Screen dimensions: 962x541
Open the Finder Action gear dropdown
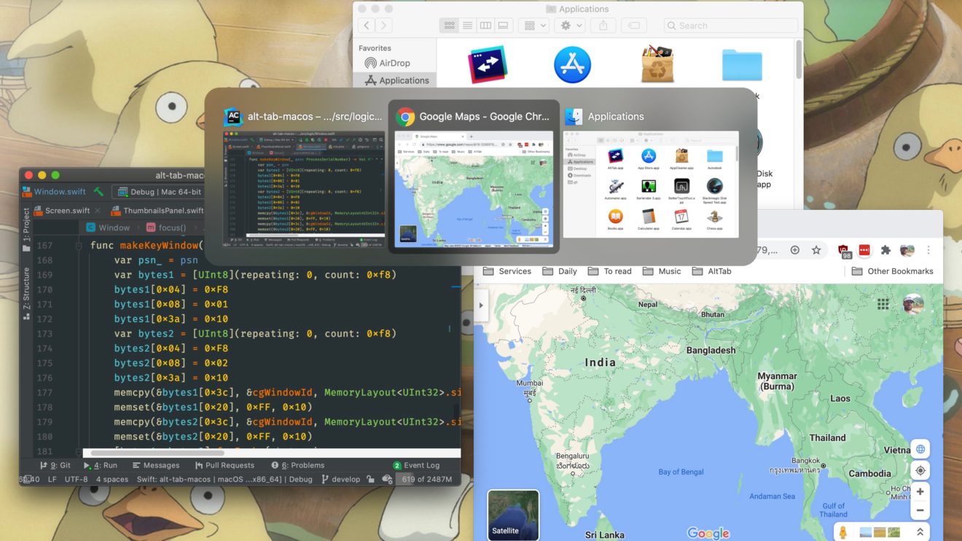coord(569,26)
